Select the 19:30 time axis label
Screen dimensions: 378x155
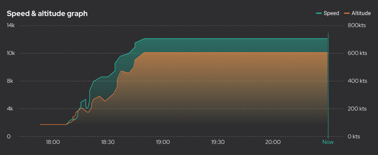tap(218, 142)
